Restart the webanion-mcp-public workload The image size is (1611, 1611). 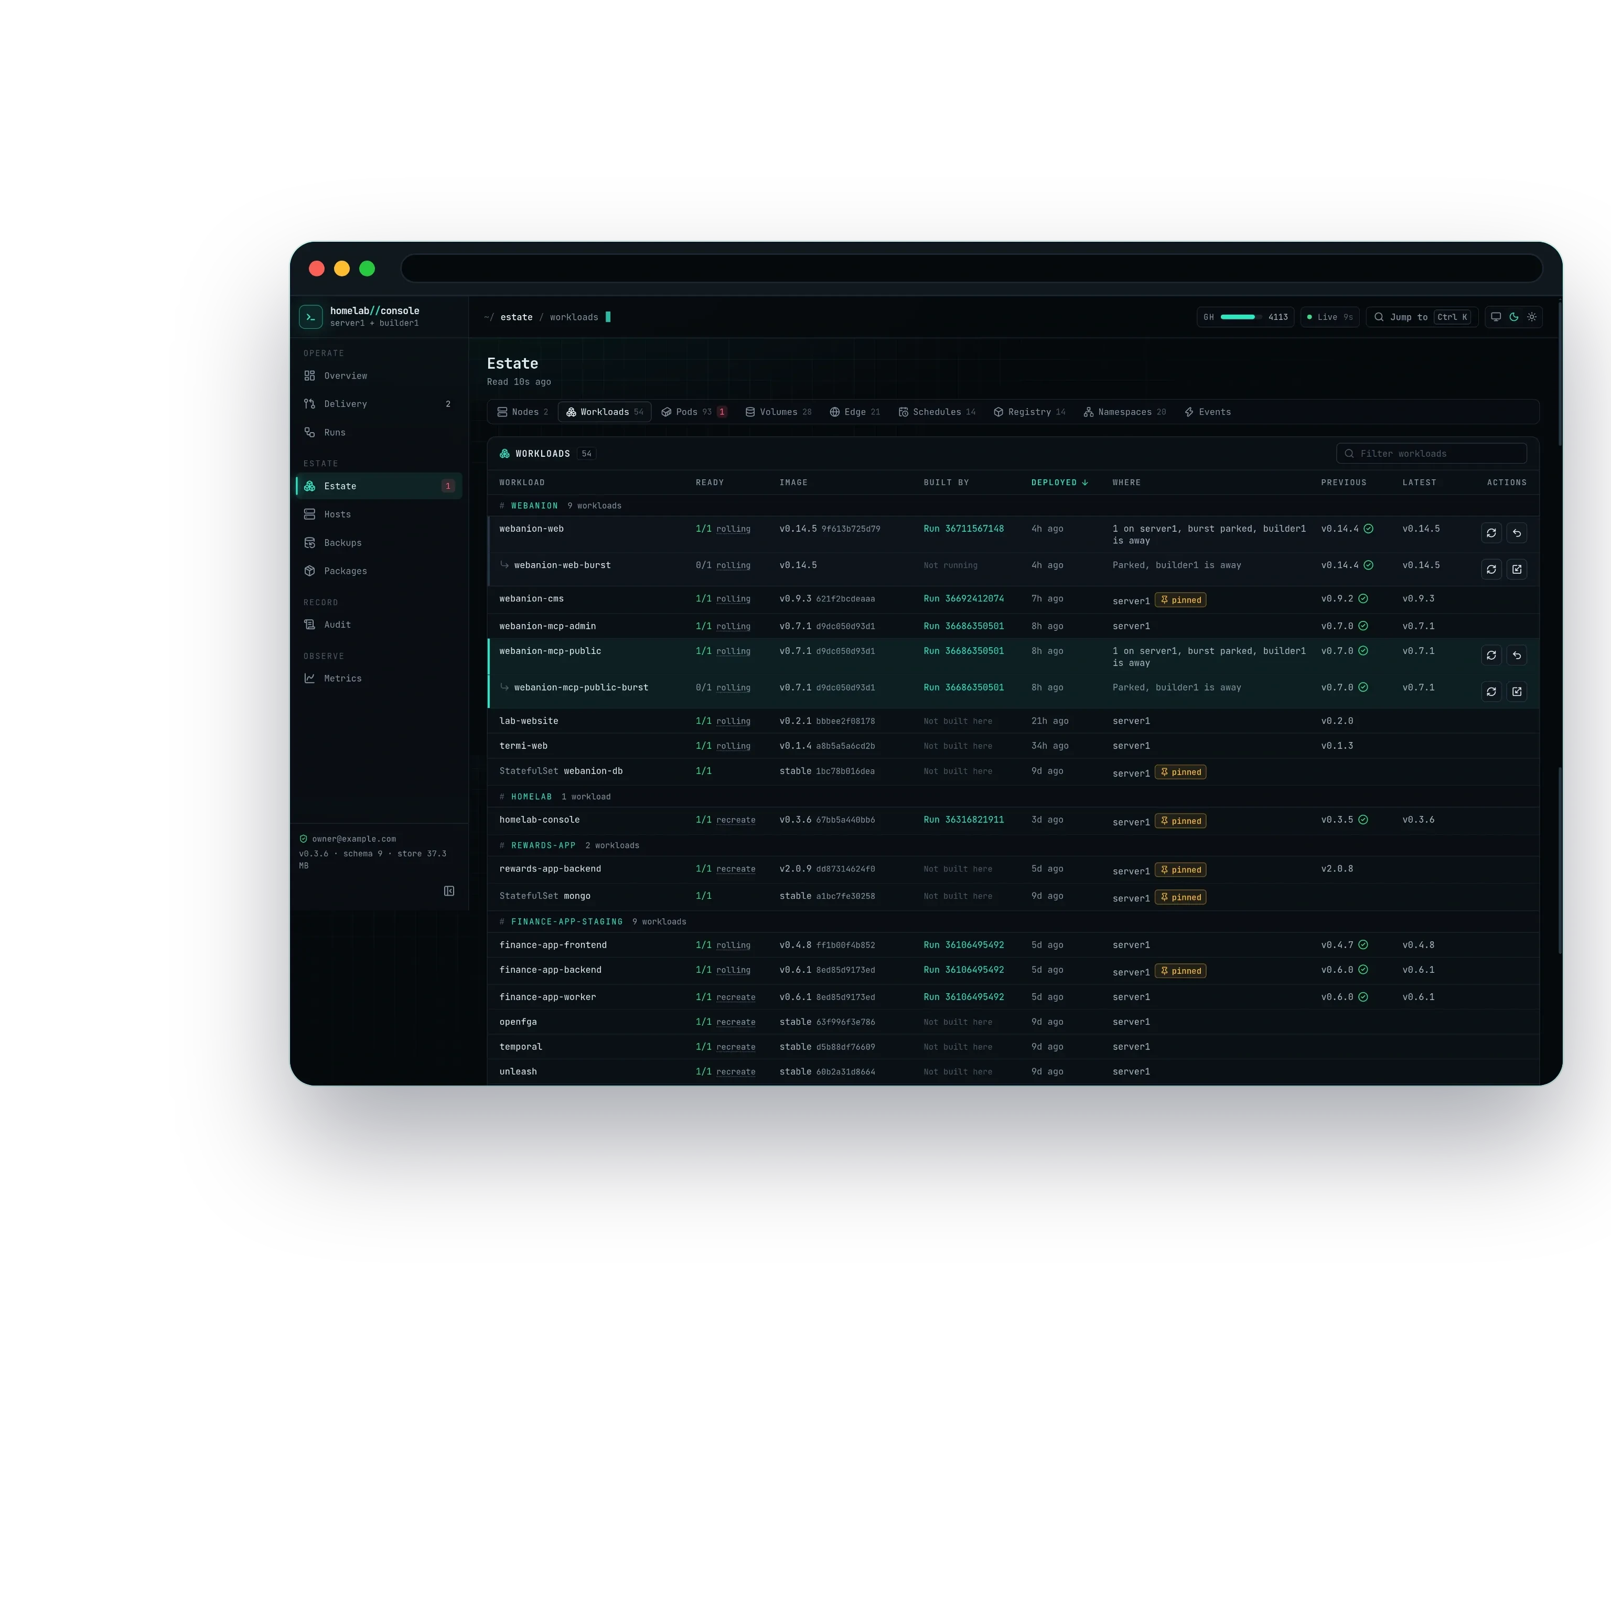click(1491, 656)
